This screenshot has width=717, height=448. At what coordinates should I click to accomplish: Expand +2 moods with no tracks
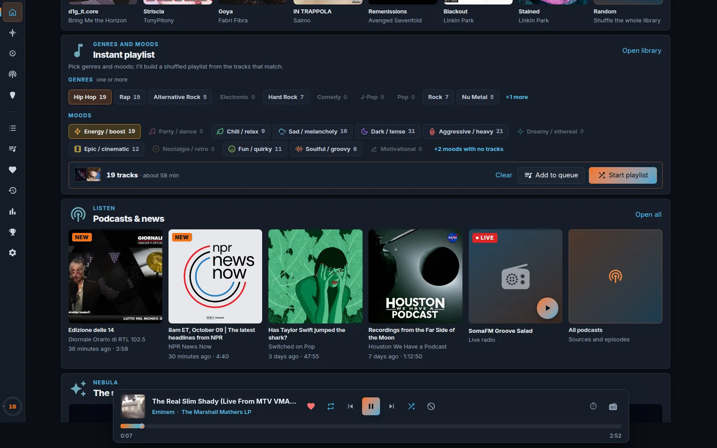click(x=469, y=149)
